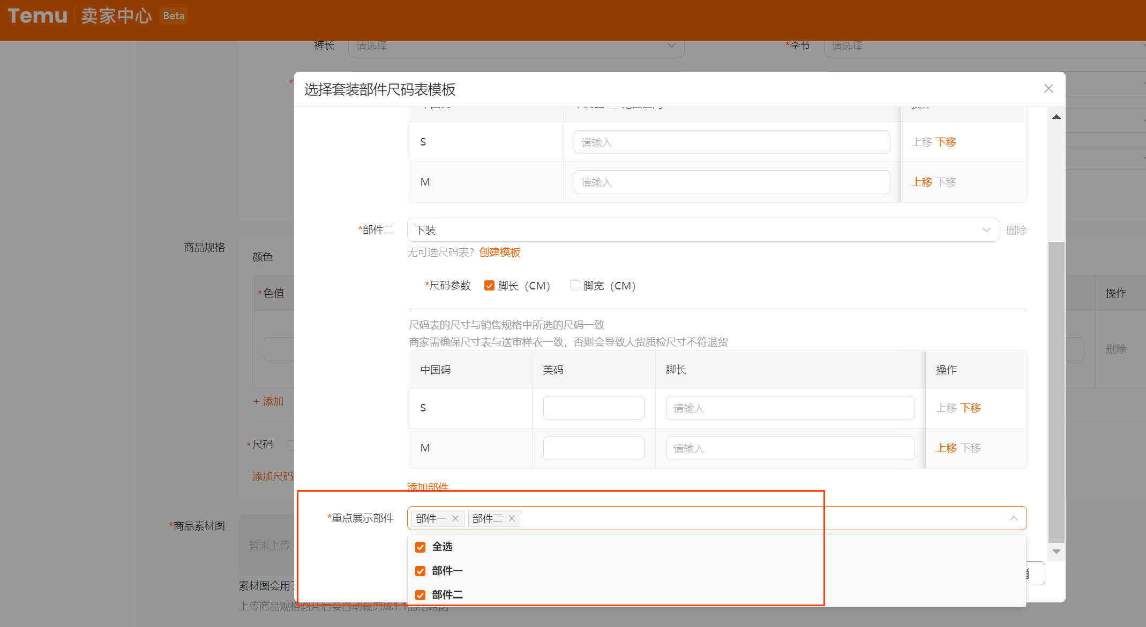The height and width of the screenshot is (627, 1146).
Task: Uncheck 全选 in the component dropdown
Action: point(420,547)
